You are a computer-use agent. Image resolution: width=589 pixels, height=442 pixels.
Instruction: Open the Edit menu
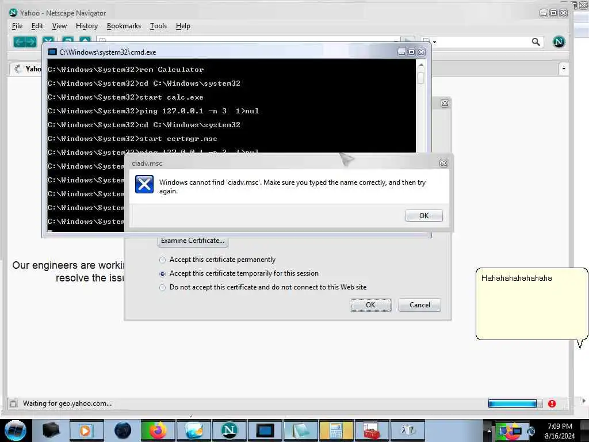click(x=37, y=26)
